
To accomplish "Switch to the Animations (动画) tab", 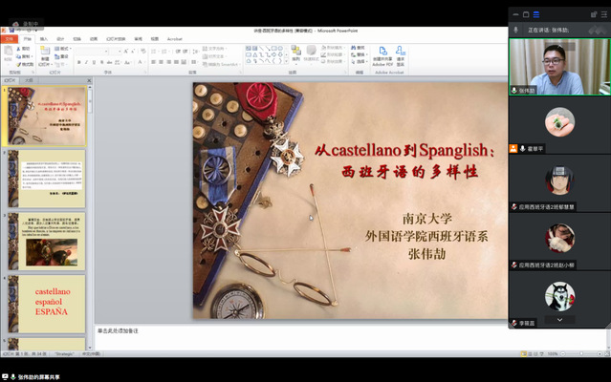I will point(94,39).
